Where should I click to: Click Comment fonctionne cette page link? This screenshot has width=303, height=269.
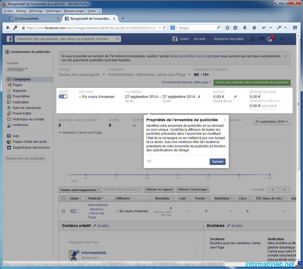(186, 82)
